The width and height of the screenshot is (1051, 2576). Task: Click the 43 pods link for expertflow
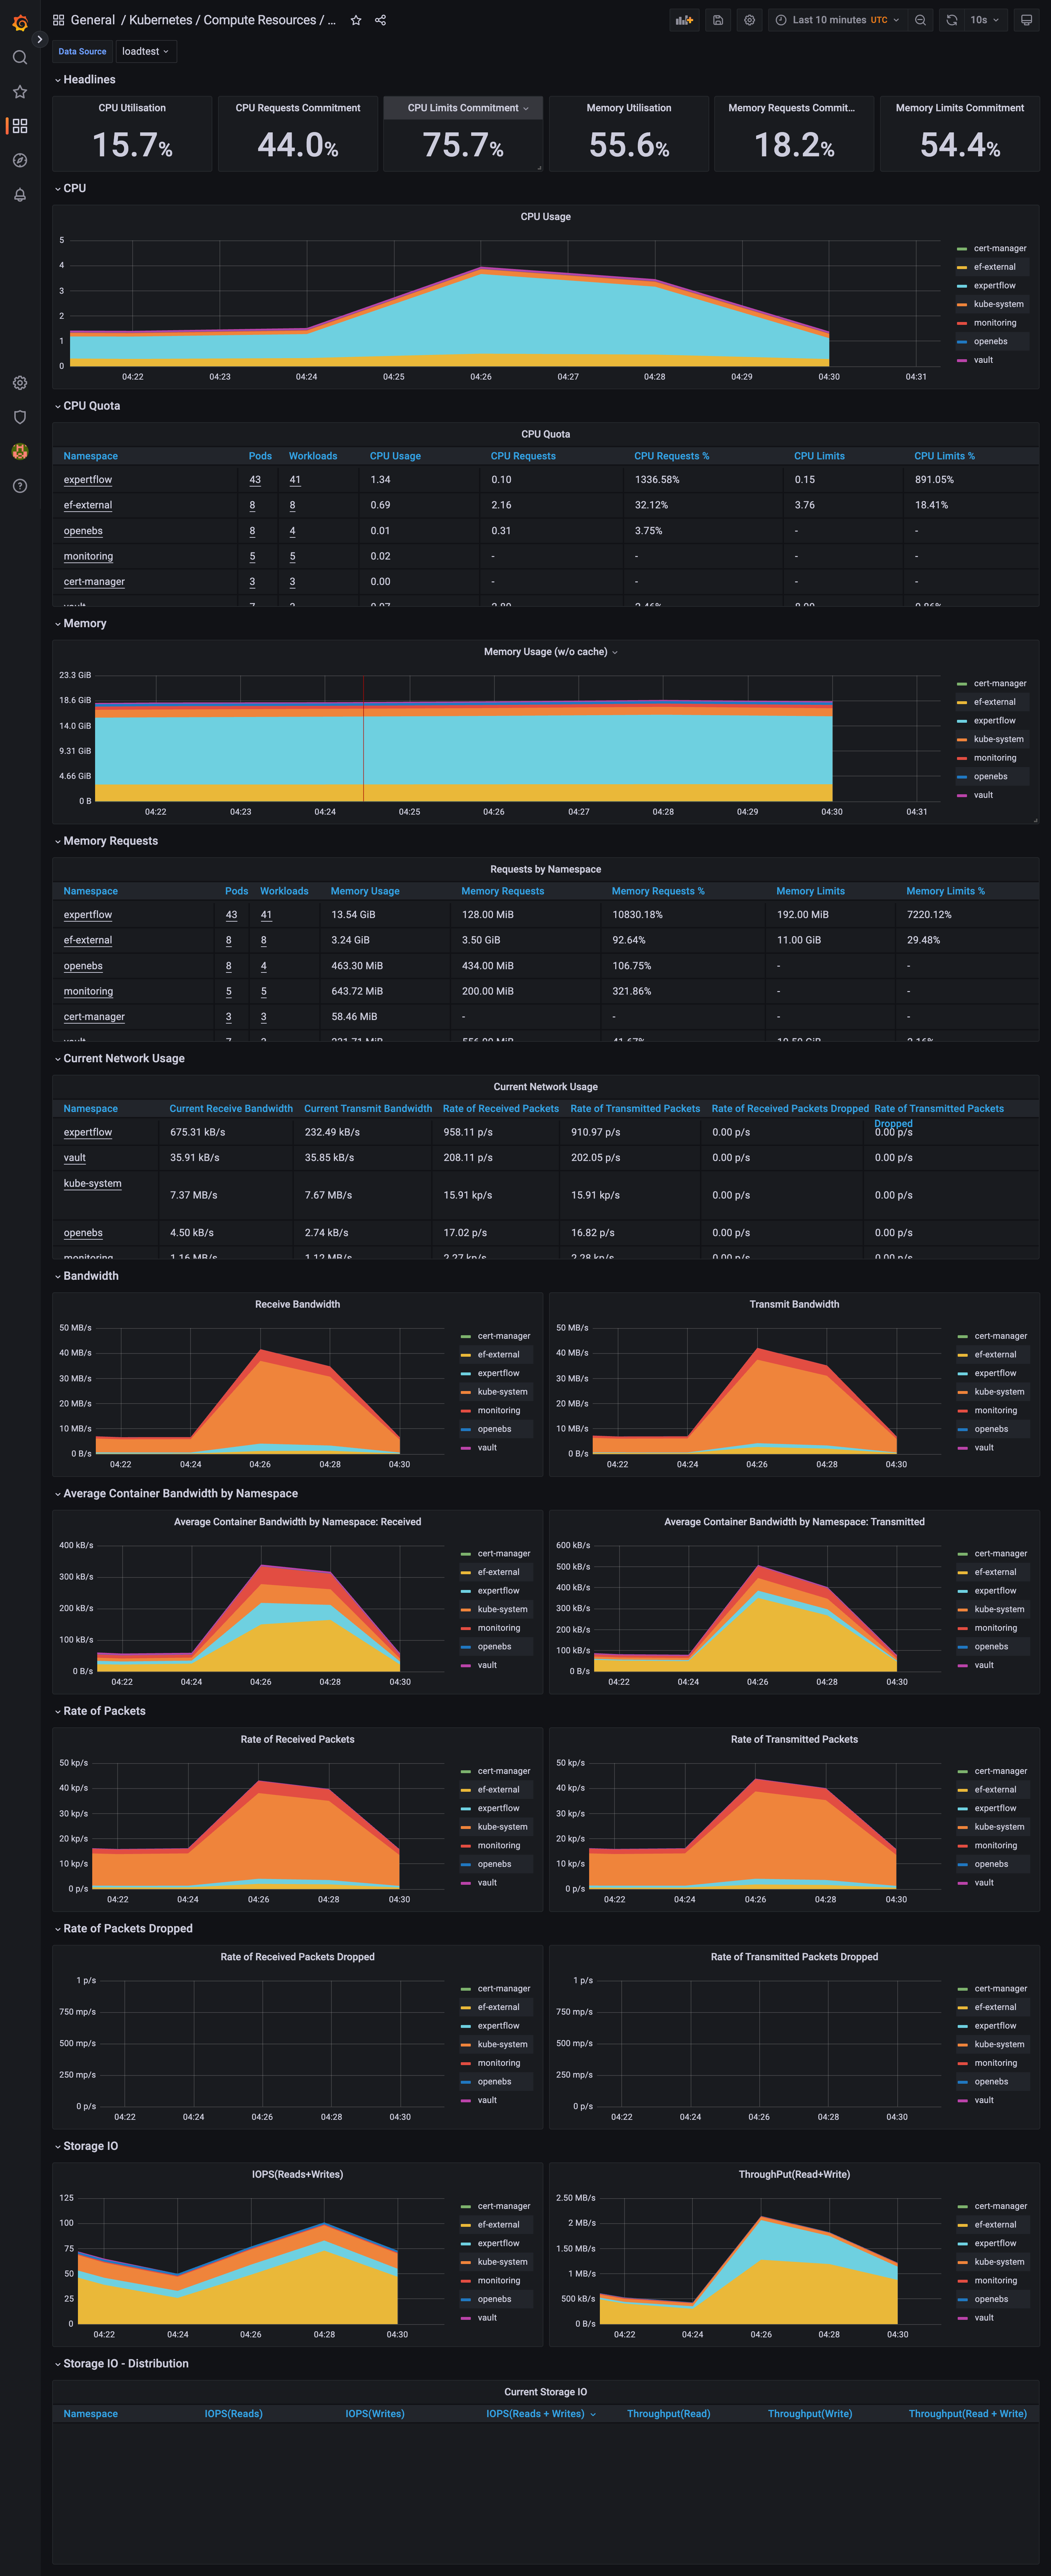(x=255, y=479)
